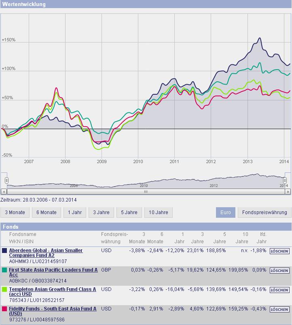Toggle currency display to Fondspreiswährung
292x325 pixels.
coord(264,212)
